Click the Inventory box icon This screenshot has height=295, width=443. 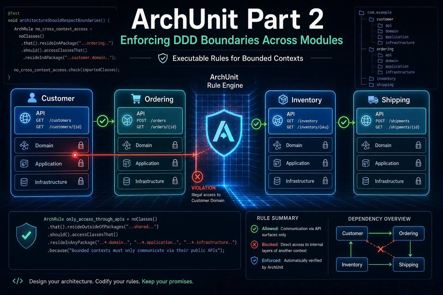pos(283,100)
